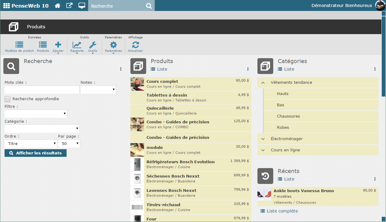
Task: Enable the Recherche approfondie checkbox
Action: pos(8,99)
